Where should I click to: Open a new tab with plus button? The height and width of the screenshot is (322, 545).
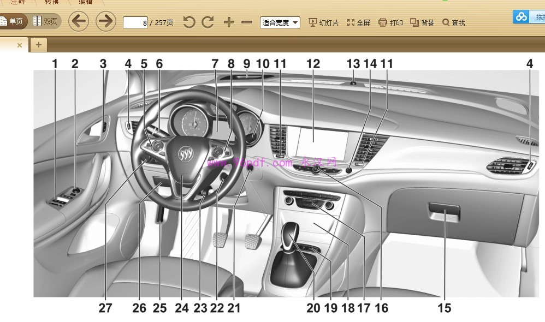pyautogui.click(x=38, y=45)
